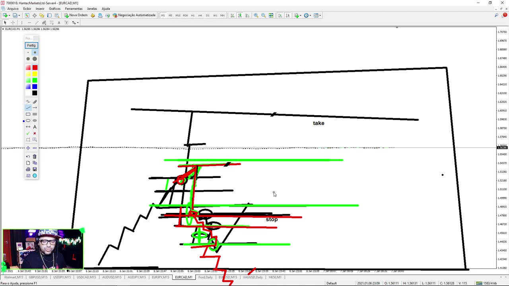Switch to the EURCAD,M1 chart tab
This screenshot has height=286, width=509.
click(184, 277)
